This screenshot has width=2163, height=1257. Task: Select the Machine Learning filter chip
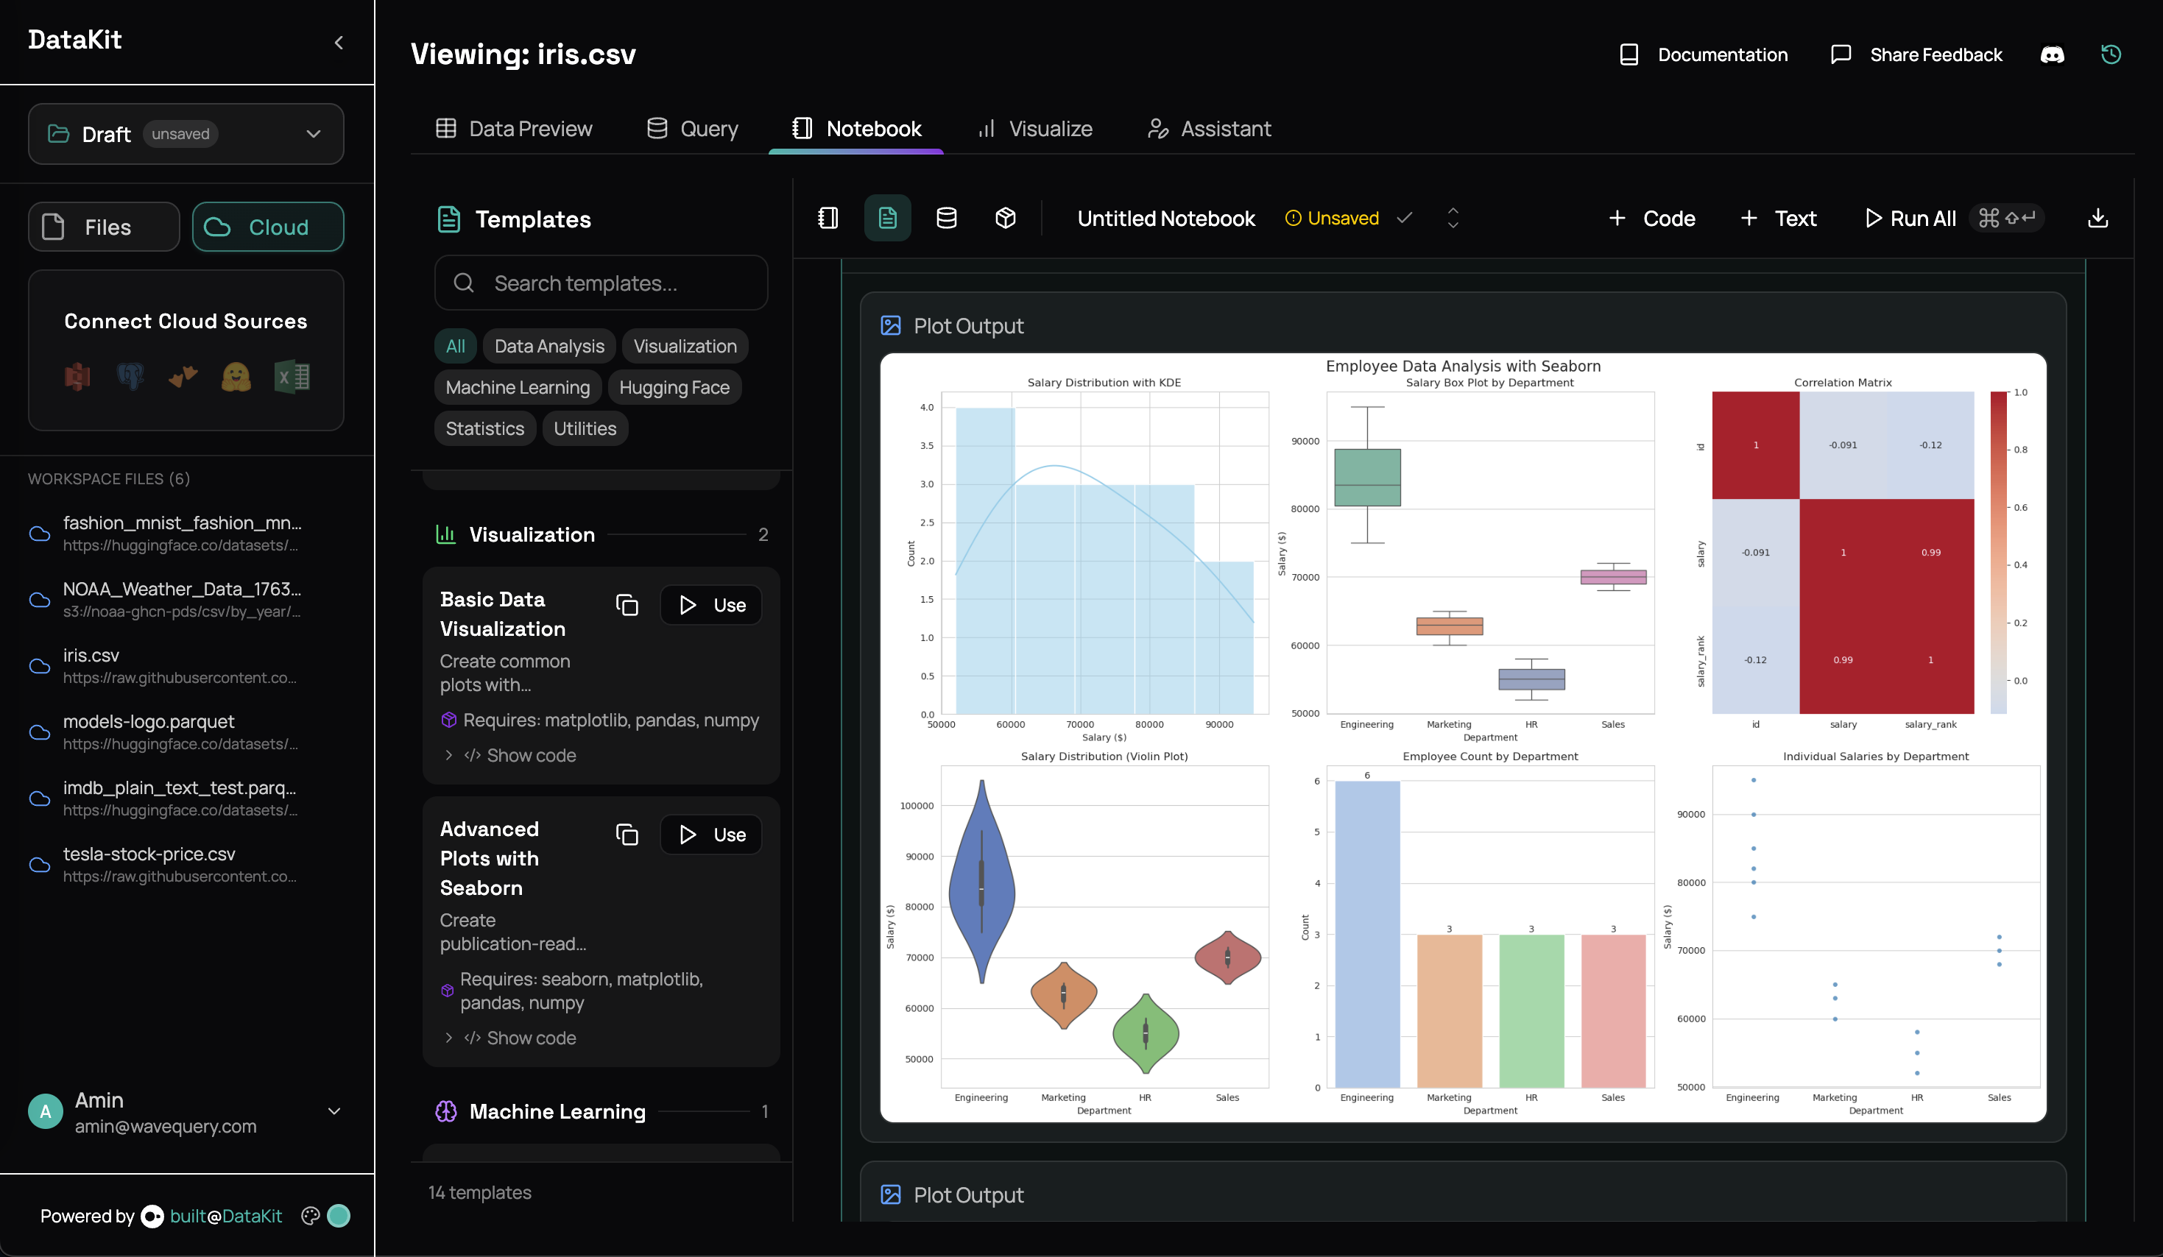tap(518, 387)
